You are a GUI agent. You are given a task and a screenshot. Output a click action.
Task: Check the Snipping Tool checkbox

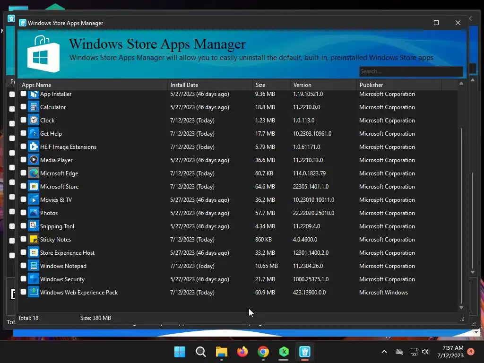(24, 225)
